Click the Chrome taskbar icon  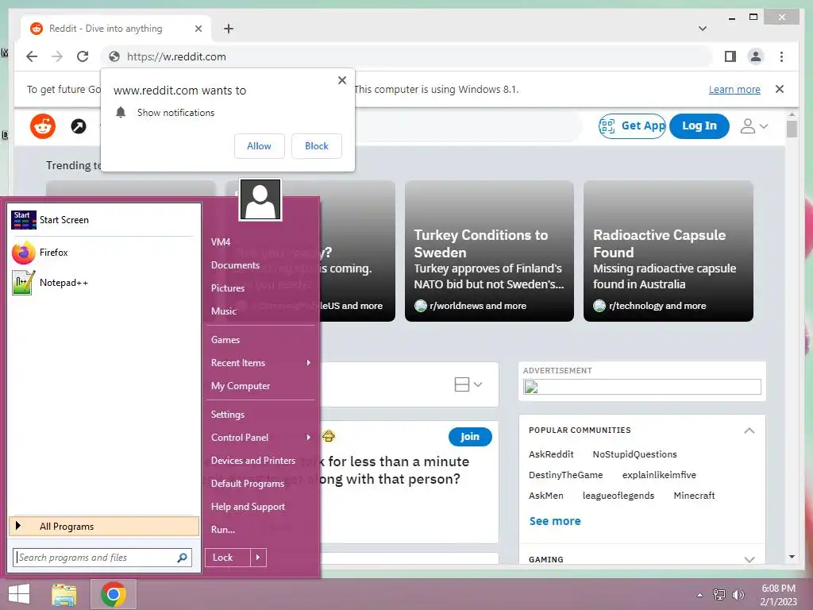(114, 594)
